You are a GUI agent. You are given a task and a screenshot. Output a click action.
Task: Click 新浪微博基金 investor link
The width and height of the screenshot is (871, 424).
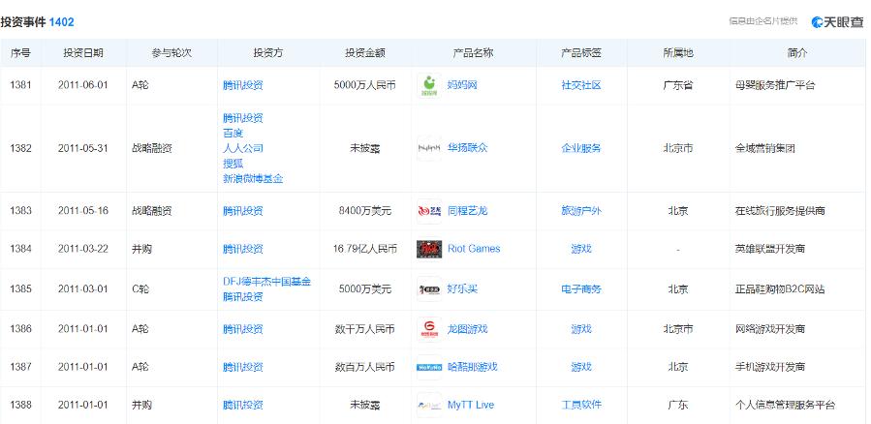253,179
